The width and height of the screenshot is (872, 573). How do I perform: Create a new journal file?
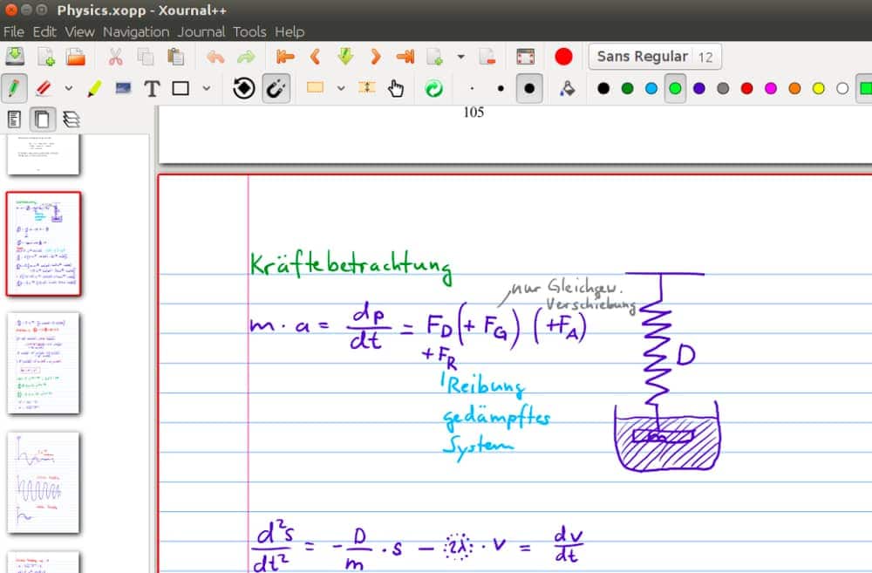(45, 57)
